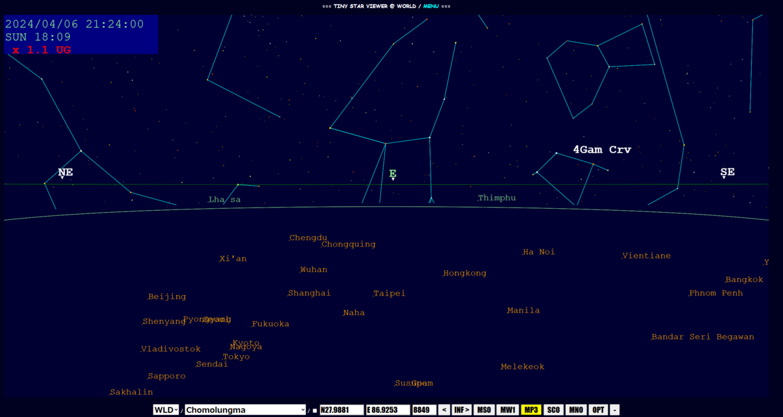Screen dimensions: 783x417
Task: Click the Beijing city label
Action: 167,296
